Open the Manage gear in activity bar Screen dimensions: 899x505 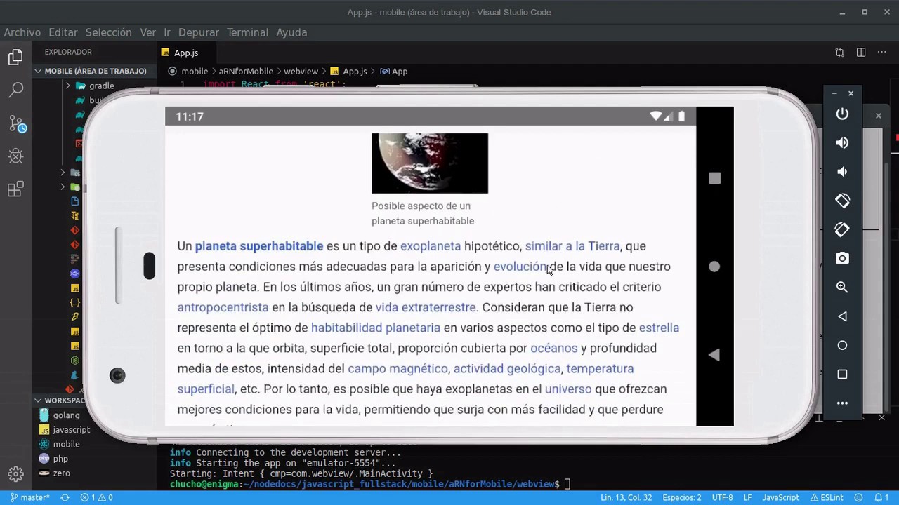pos(15,475)
